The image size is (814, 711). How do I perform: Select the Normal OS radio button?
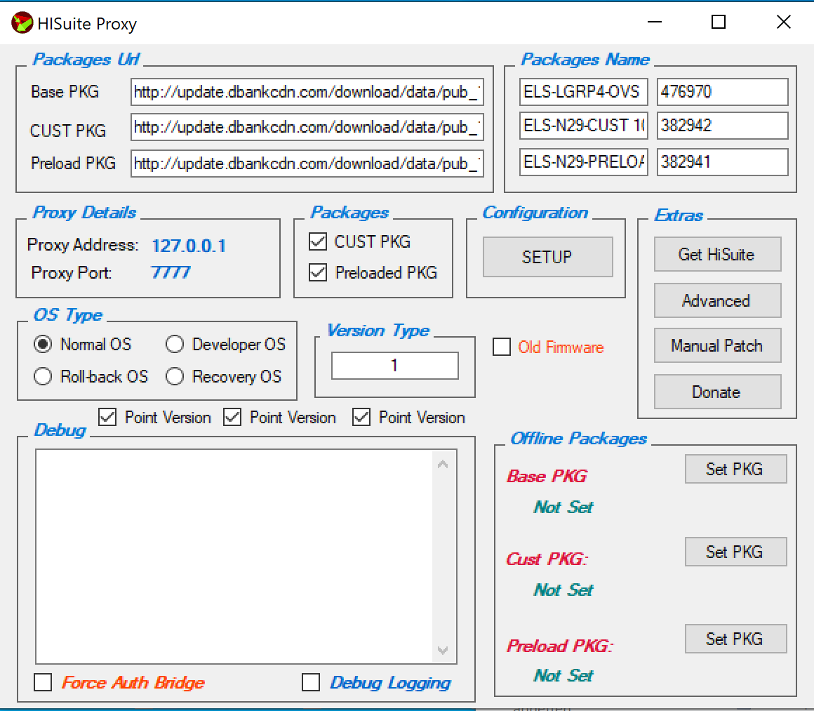pos(43,345)
